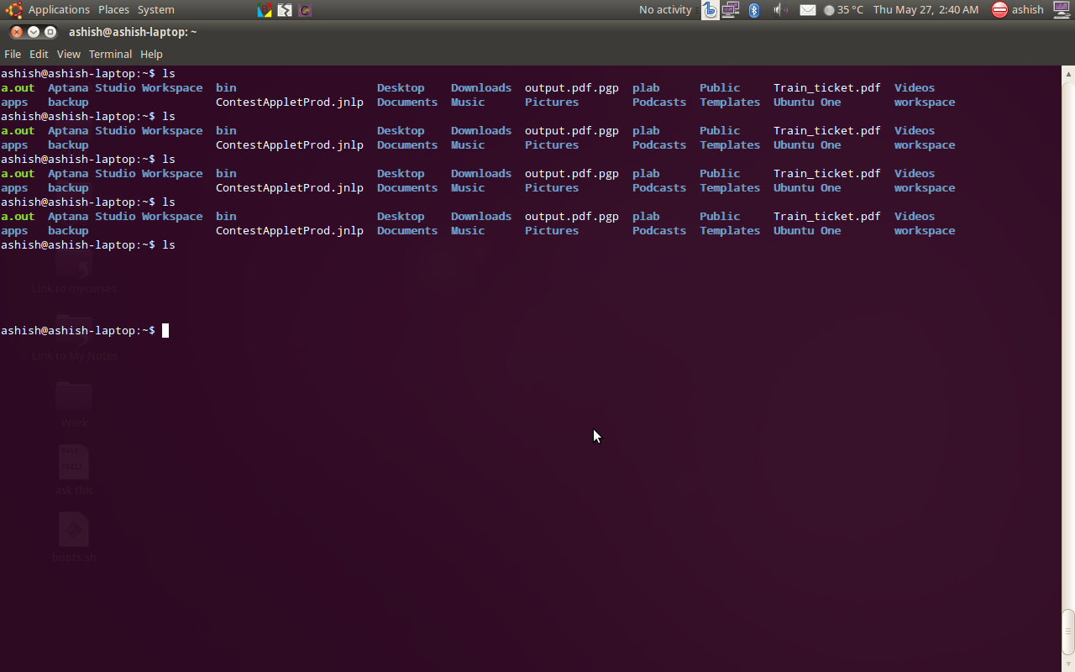Open the mail envelope indicator

(x=807, y=10)
